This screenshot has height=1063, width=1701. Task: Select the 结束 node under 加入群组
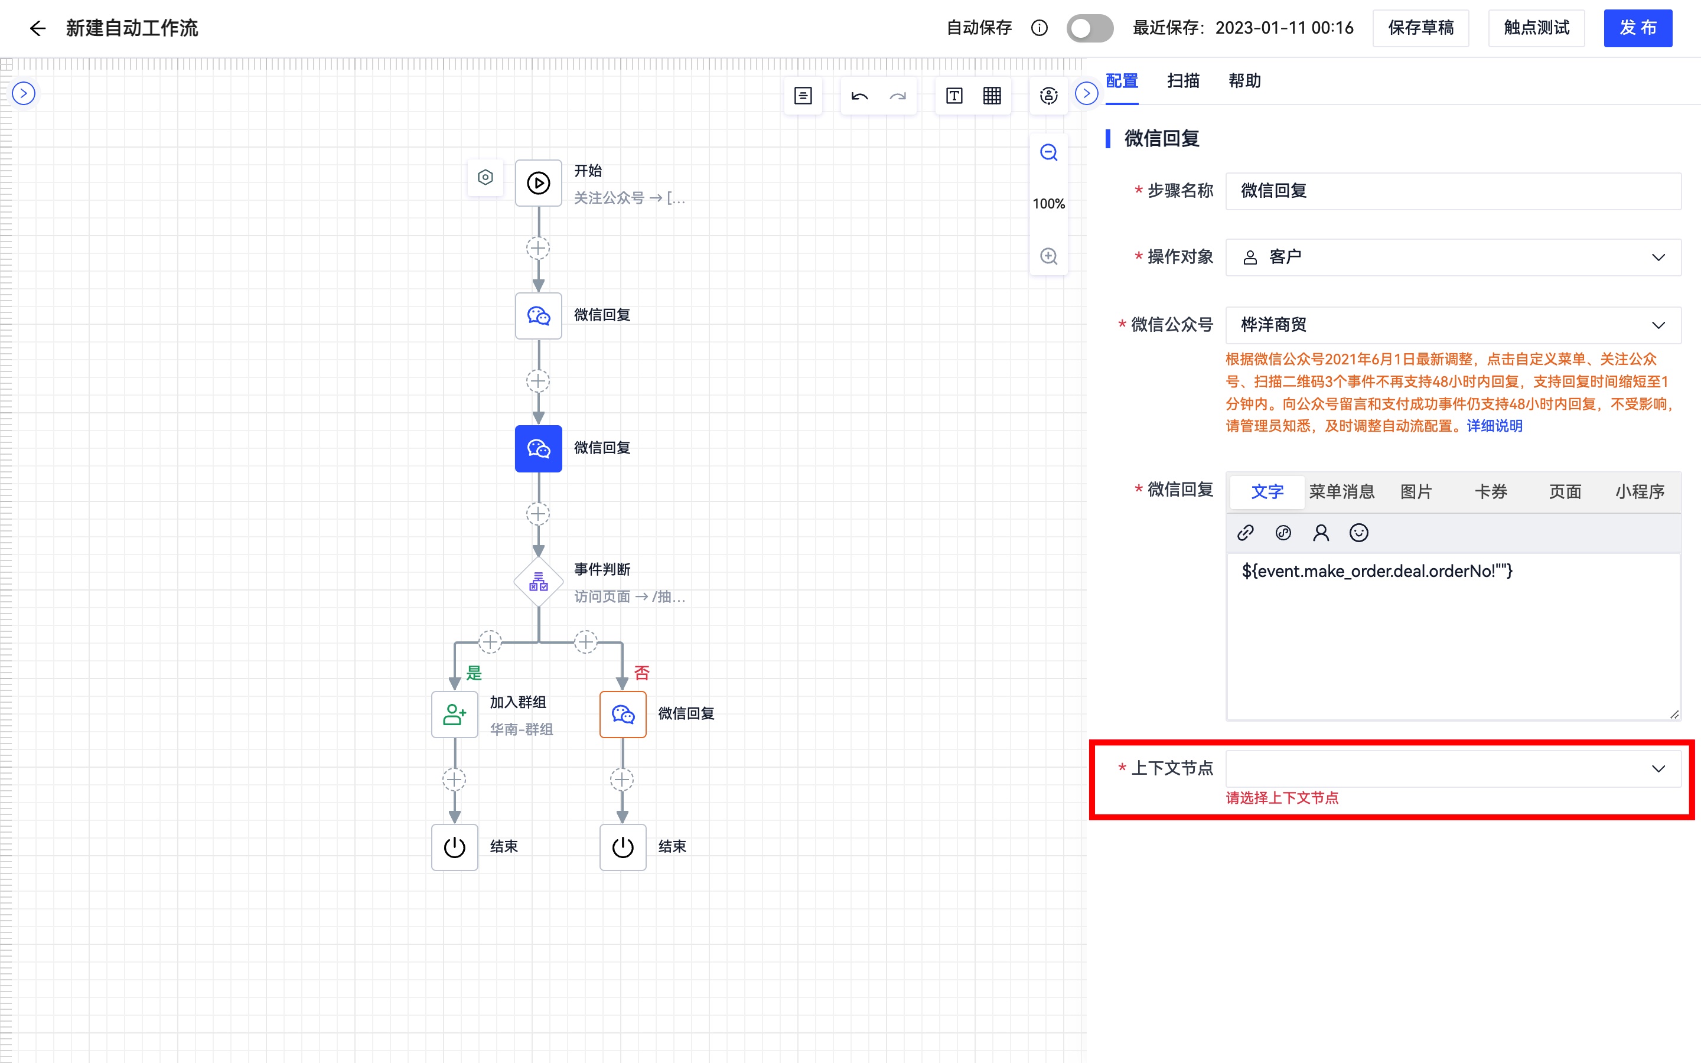(455, 847)
